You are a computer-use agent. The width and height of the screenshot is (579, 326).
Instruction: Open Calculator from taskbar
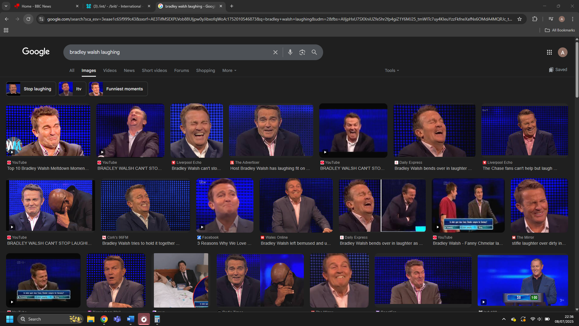[157, 319]
